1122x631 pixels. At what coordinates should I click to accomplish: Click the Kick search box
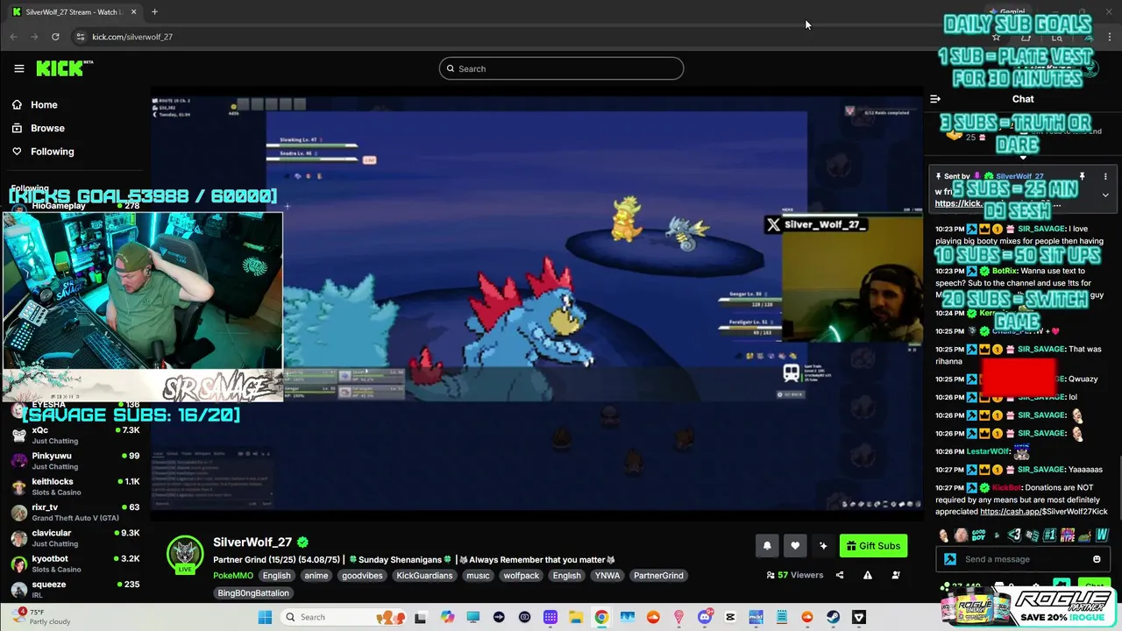tap(561, 68)
